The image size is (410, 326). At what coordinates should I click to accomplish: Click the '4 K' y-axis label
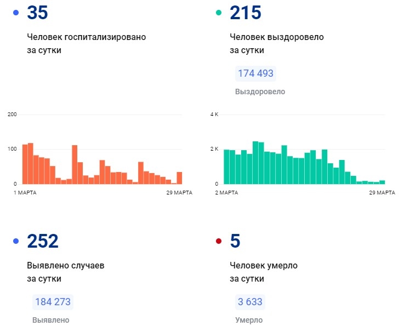click(214, 115)
